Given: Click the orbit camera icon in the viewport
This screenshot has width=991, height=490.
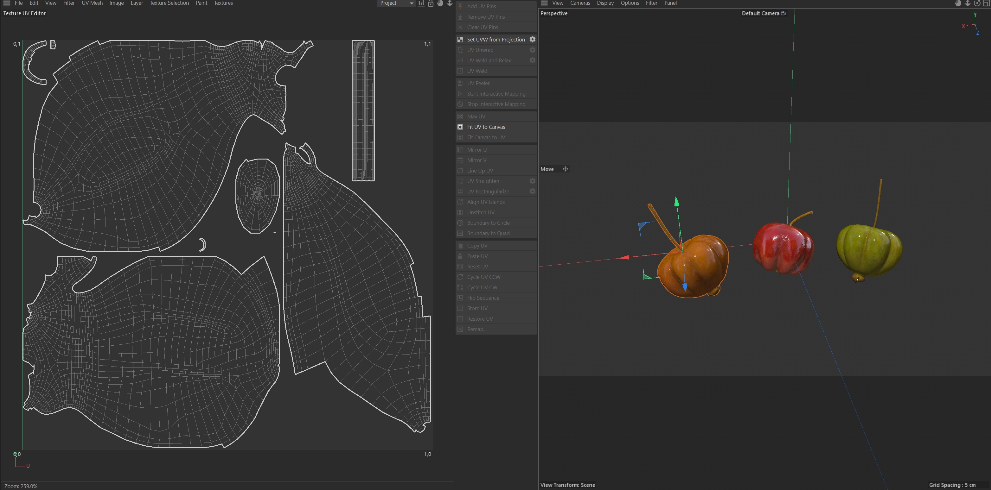Looking at the screenshot, I should [x=977, y=3].
